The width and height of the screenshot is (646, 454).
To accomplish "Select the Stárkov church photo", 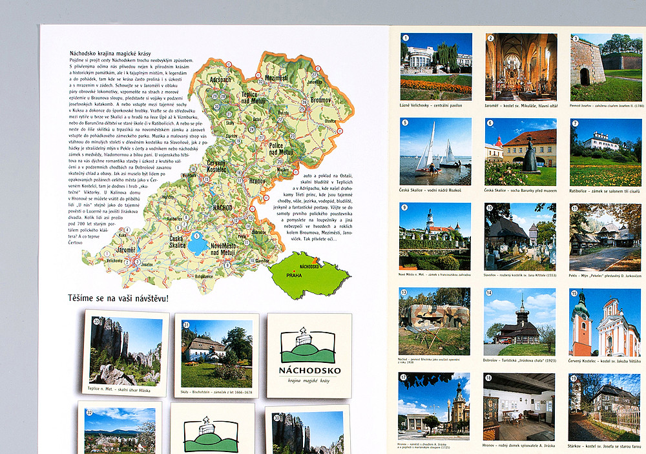I will pos(605,408).
